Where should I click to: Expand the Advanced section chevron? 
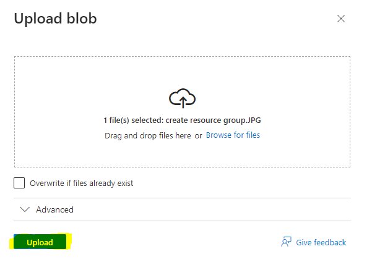coord(25,209)
